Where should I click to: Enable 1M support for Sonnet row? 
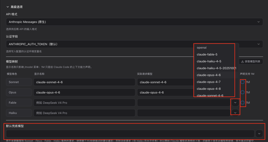tap(242, 82)
